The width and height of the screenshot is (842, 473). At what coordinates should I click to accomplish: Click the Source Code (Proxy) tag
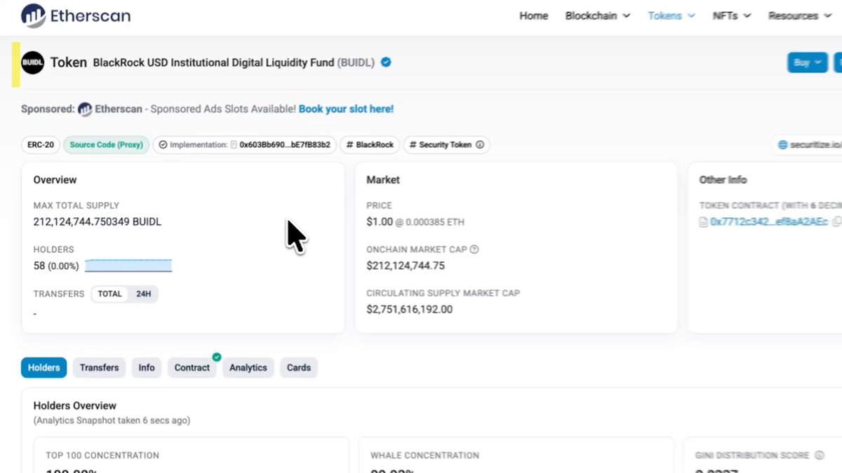pyautogui.click(x=106, y=145)
